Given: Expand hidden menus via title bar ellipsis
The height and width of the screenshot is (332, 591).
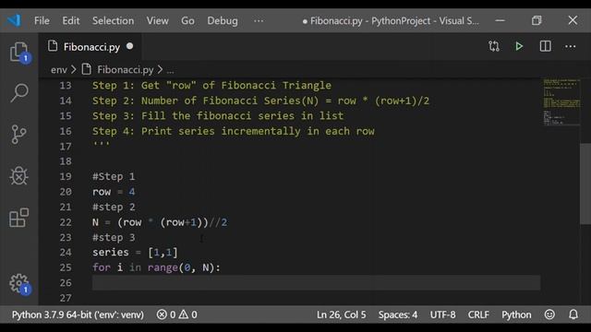Looking at the screenshot, I should (x=259, y=21).
